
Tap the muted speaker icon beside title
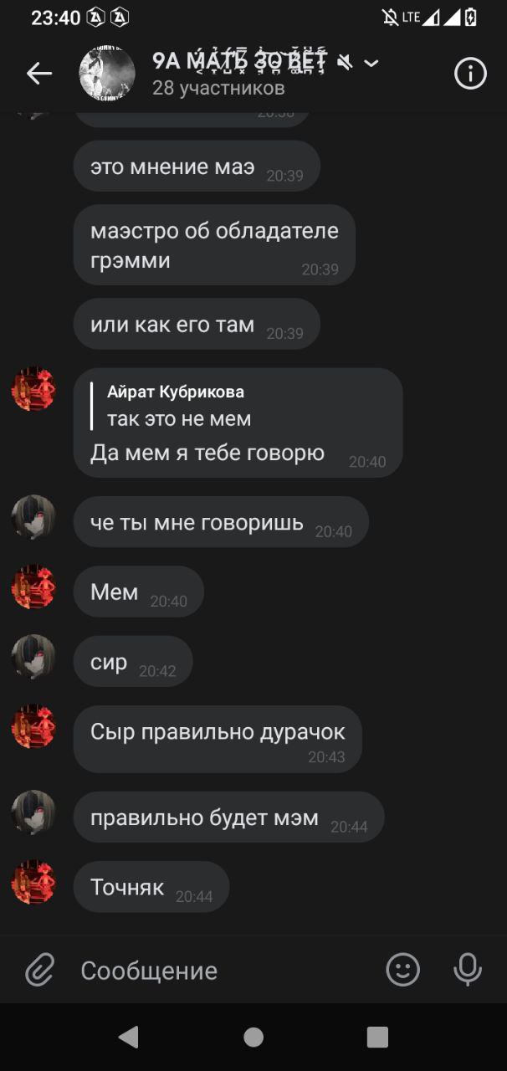point(345,63)
